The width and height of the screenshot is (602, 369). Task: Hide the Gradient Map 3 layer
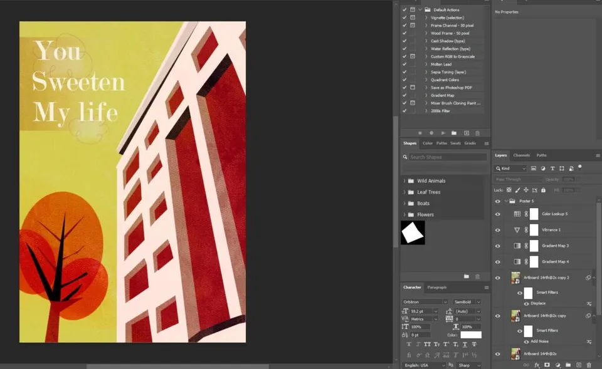[x=498, y=246]
